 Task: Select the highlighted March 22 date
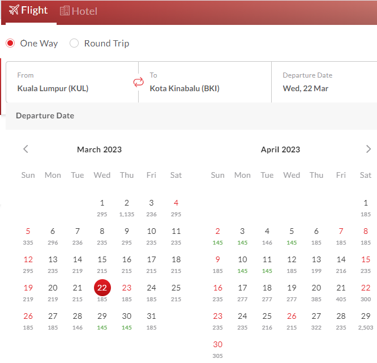(102, 288)
